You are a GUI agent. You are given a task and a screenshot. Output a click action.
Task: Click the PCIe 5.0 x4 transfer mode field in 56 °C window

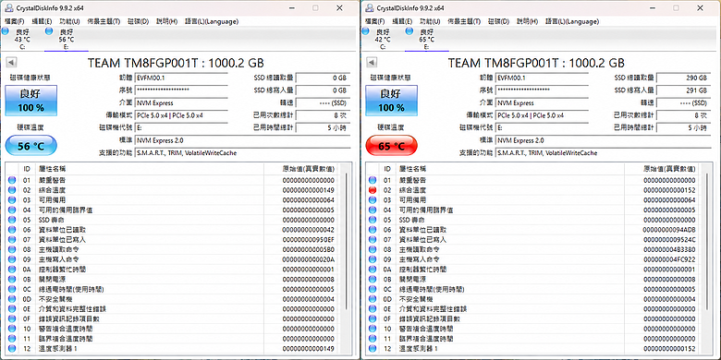click(x=181, y=115)
